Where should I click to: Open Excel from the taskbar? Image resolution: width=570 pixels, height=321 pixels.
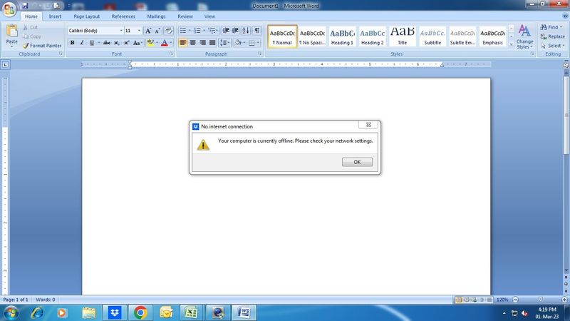191,312
